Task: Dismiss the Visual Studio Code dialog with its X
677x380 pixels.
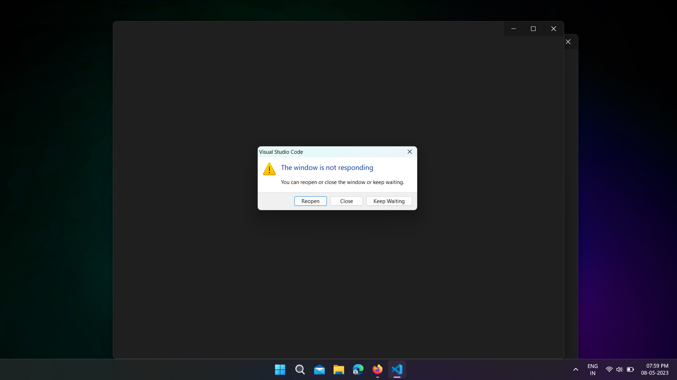Action: click(410, 152)
